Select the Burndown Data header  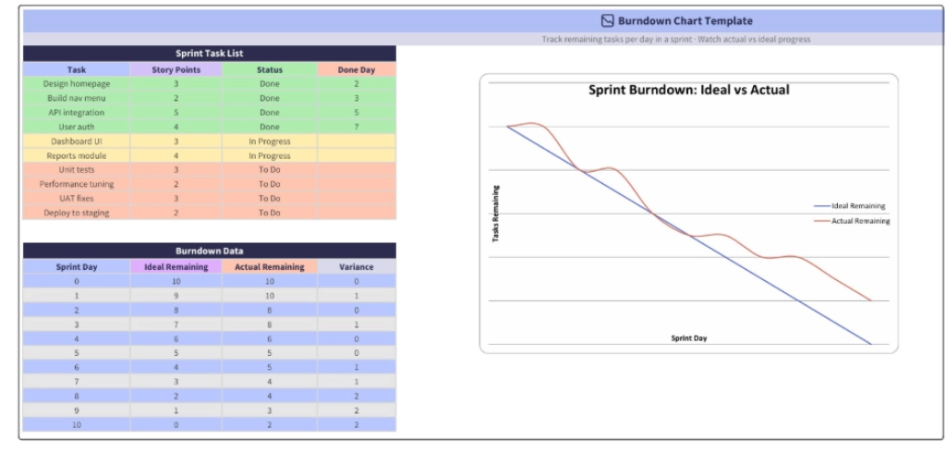(x=210, y=251)
